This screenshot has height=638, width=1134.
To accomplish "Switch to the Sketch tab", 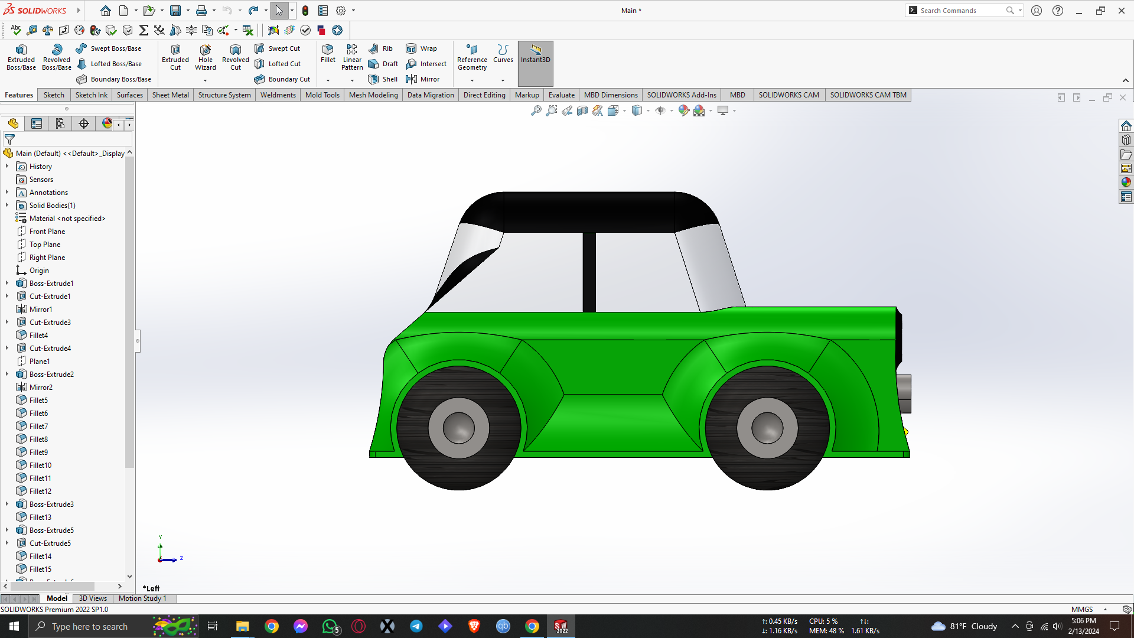I will click(x=54, y=95).
